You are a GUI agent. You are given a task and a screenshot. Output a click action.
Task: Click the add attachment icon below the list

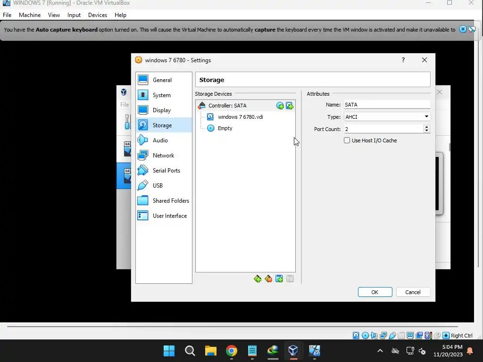pos(279,279)
